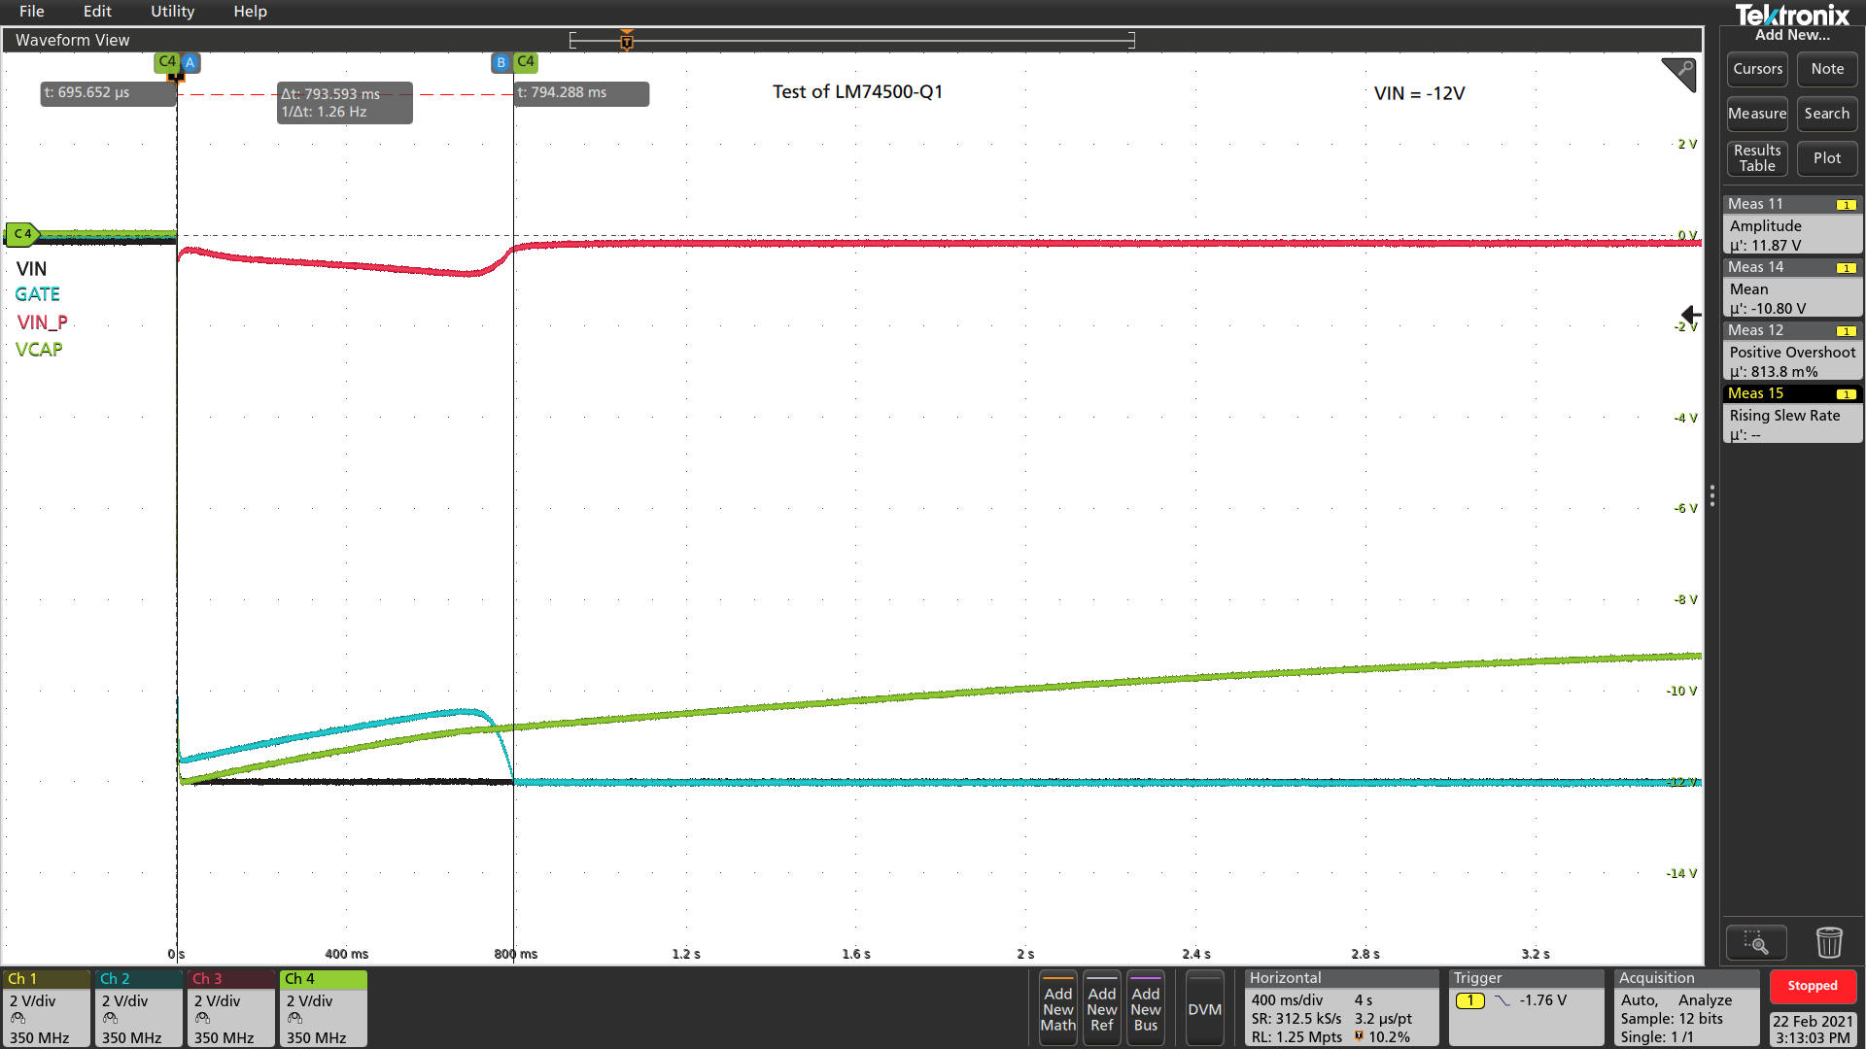Click the orange trigger position marker
Viewport: 1866px width, 1049px height.
(627, 41)
